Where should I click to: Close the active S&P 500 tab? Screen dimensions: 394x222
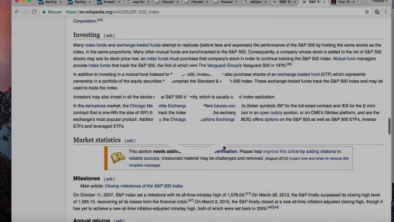click(x=324, y=2)
